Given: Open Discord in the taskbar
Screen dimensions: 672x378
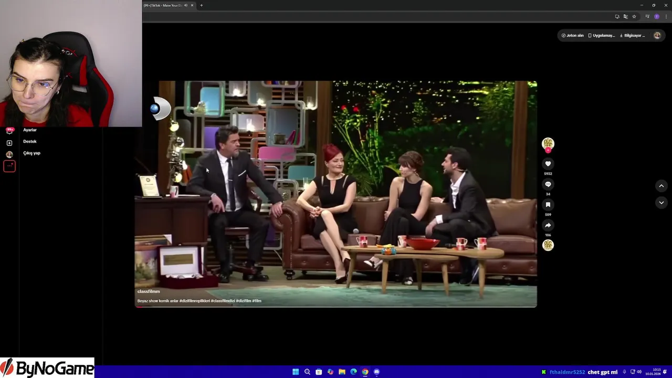Looking at the screenshot, I should coord(376,372).
